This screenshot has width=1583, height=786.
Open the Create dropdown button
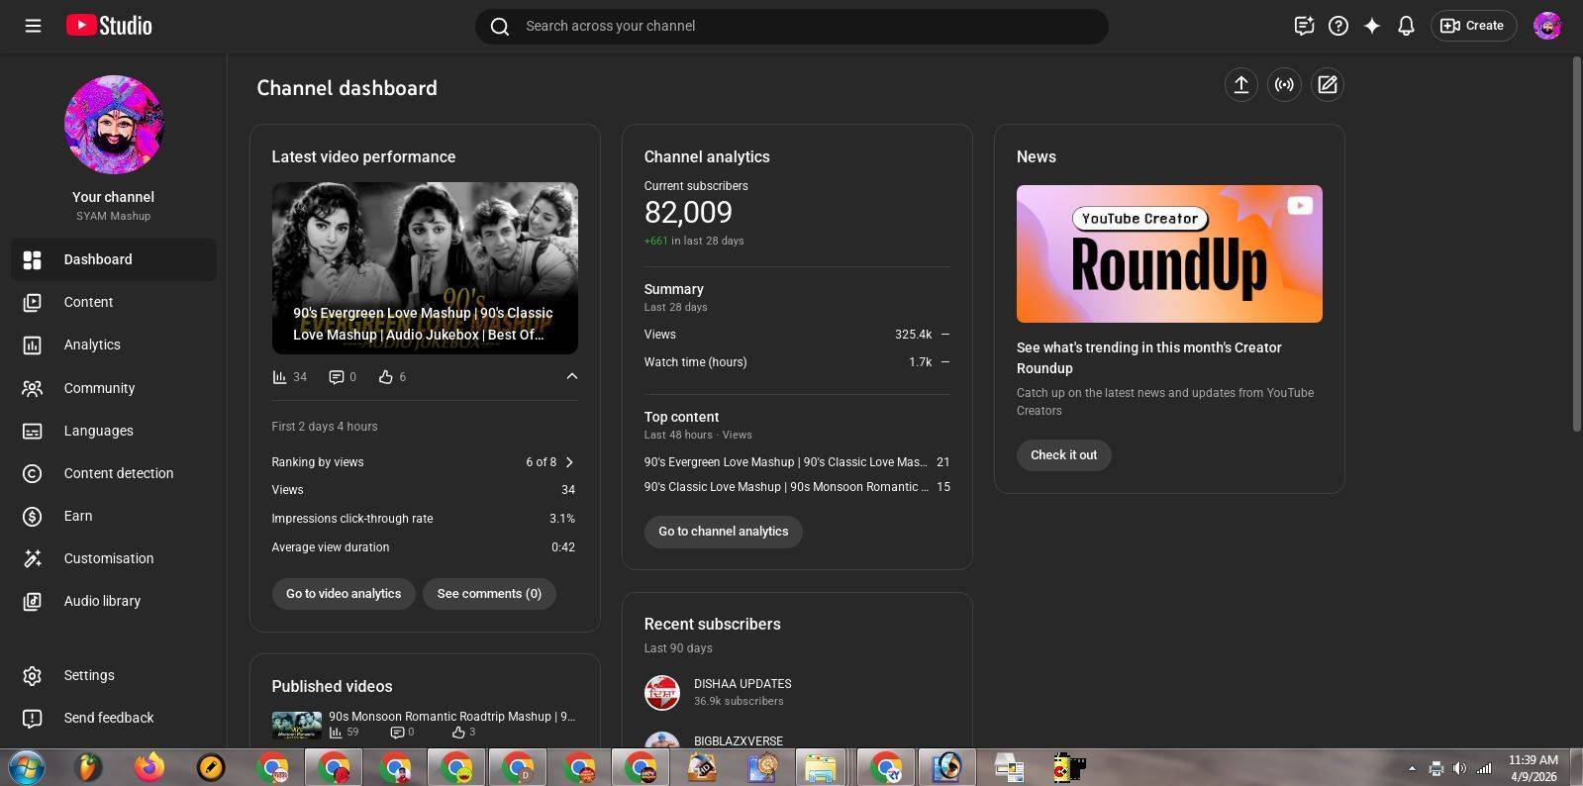click(1472, 26)
